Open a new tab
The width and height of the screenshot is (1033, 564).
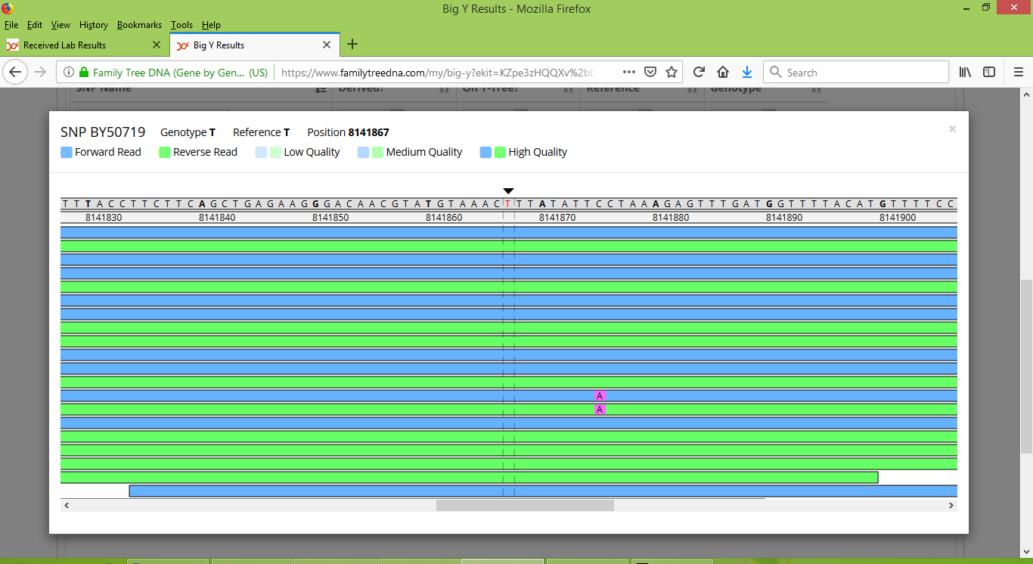[352, 45]
